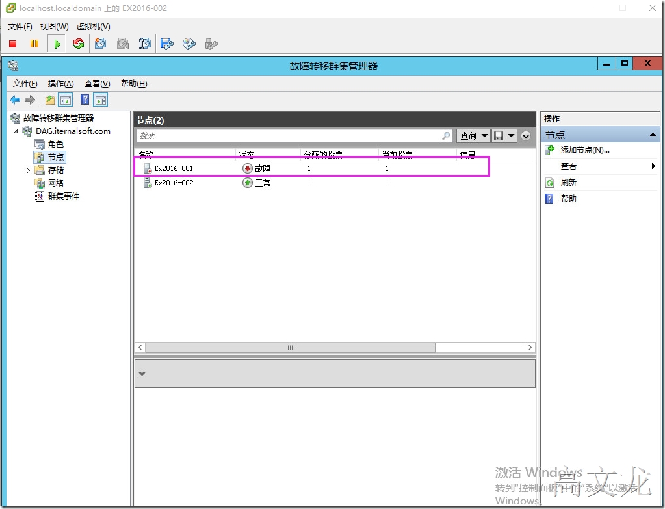
Task: Open the 查询 dropdown
Action: (x=473, y=136)
